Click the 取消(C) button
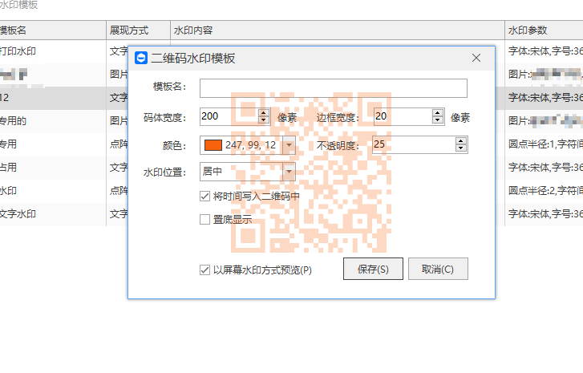Image resolution: width=583 pixels, height=373 pixels. click(438, 269)
